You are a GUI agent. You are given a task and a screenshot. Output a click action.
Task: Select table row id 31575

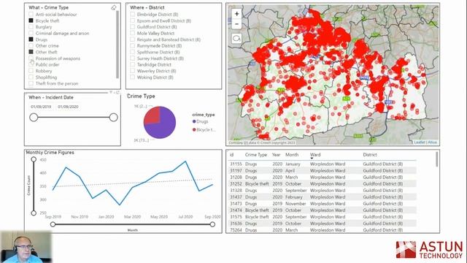coord(323,217)
